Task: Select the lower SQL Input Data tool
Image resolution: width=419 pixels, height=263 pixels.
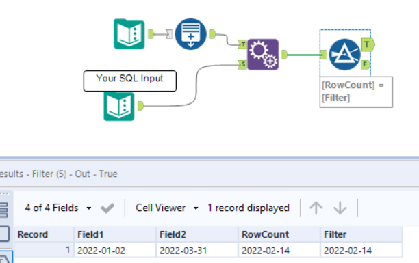Action: (119, 106)
